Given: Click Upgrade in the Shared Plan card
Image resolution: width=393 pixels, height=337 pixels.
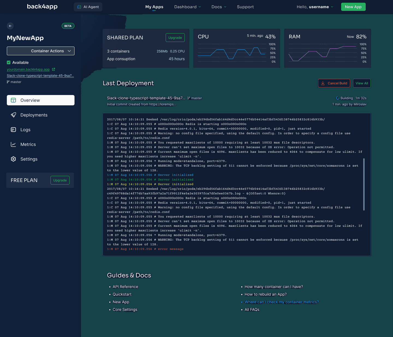Looking at the screenshot, I should pos(175,38).
